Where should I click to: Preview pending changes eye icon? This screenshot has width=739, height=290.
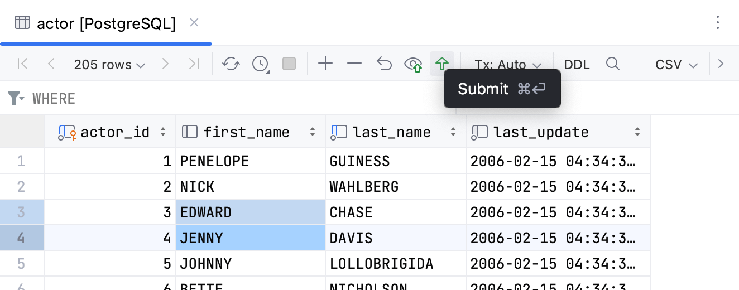coord(413,65)
